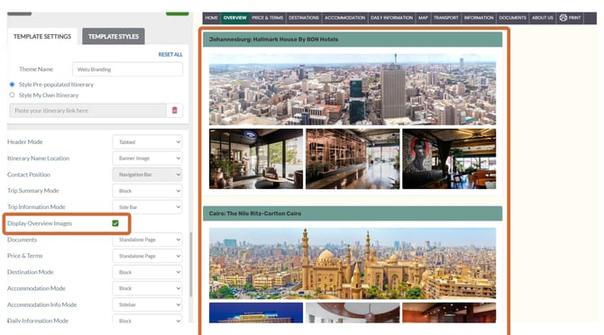Click the Destination Mode label
This screenshot has width=604, height=335.
(31, 272)
